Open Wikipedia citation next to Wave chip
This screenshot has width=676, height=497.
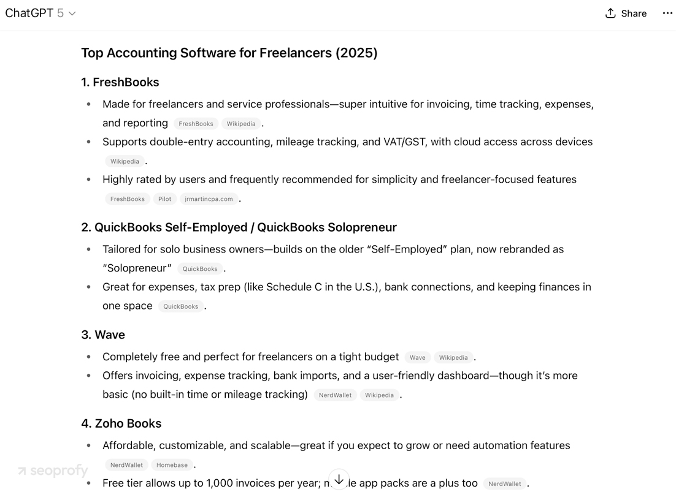pos(453,358)
